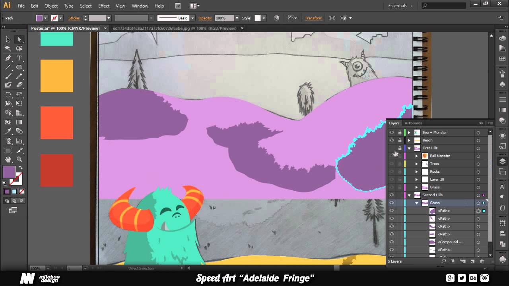Open Recolor Artwork from control bar
Viewport: 509px width, 286px height.
click(x=276, y=18)
